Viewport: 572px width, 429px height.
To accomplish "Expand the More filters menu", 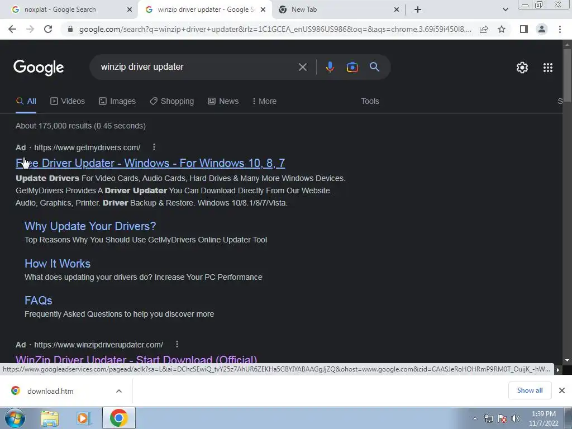I will pos(264,102).
